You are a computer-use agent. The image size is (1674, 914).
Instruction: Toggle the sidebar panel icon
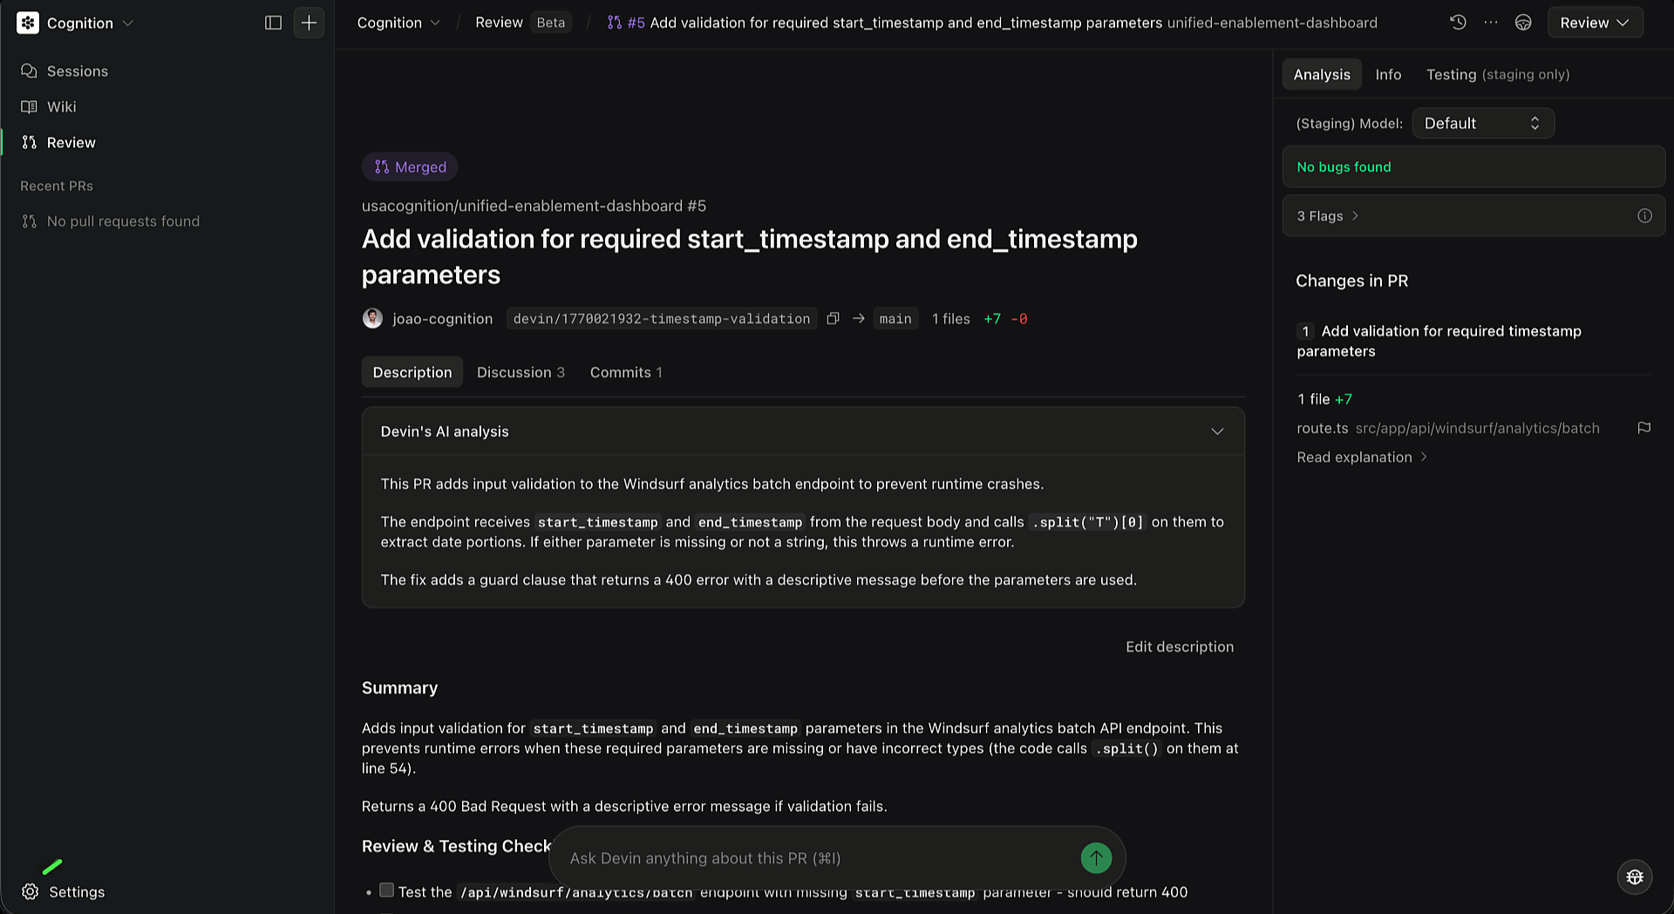tap(273, 23)
